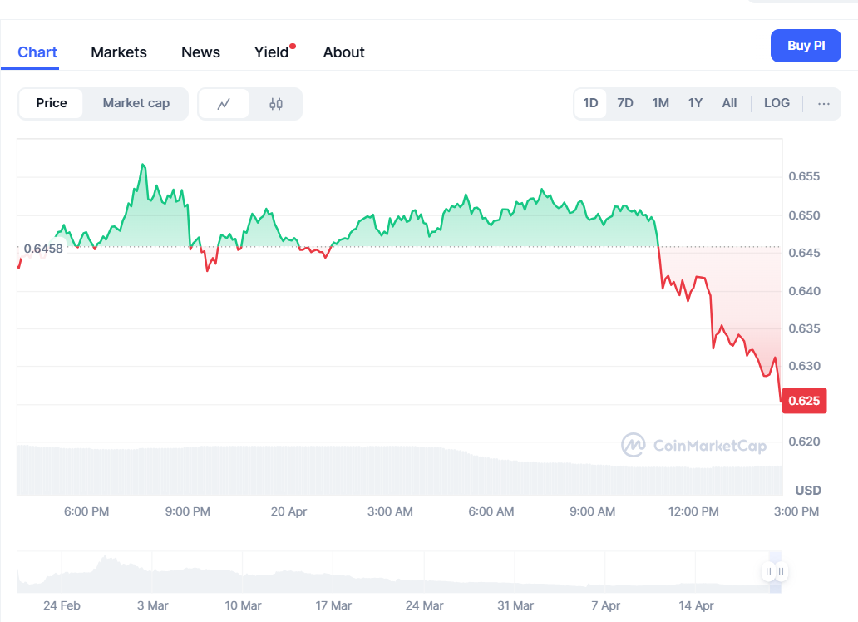Click the Buy PI button

click(x=806, y=46)
